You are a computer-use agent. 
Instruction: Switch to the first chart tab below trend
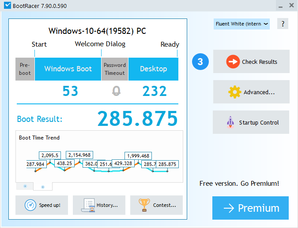click(x=25, y=186)
